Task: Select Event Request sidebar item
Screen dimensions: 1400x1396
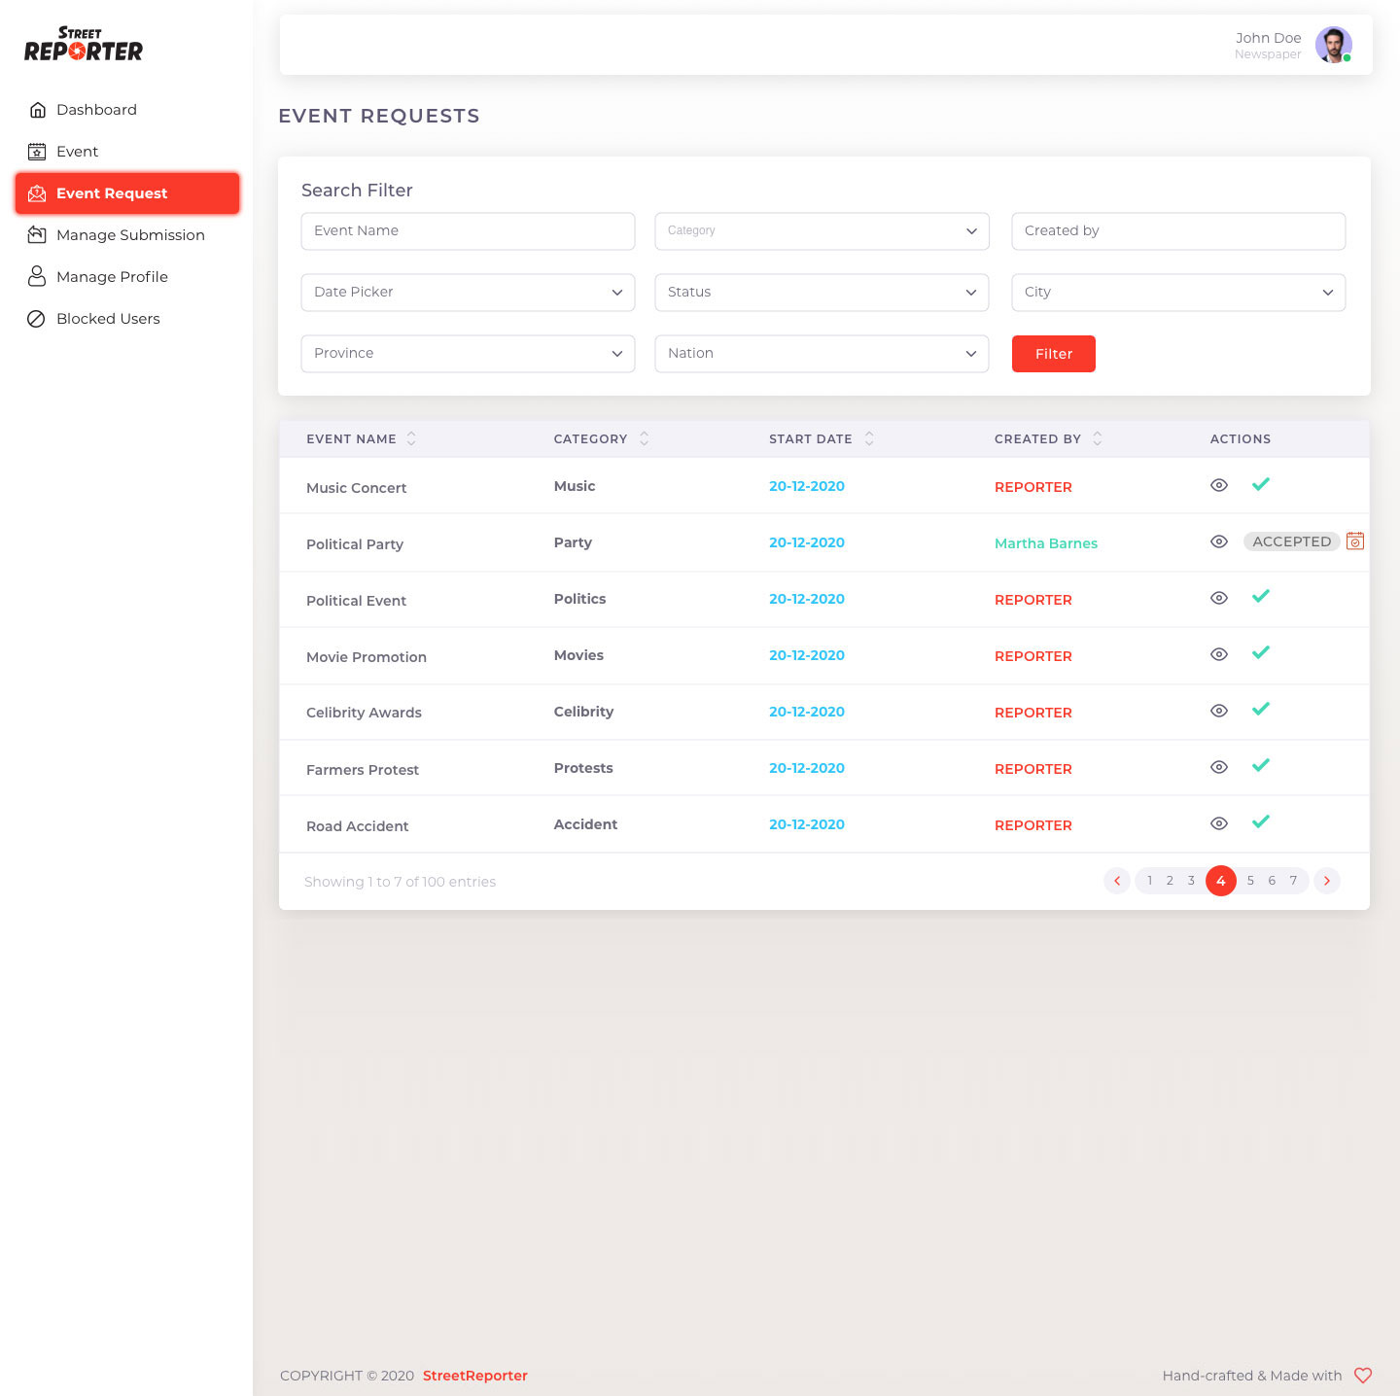Action: (127, 193)
